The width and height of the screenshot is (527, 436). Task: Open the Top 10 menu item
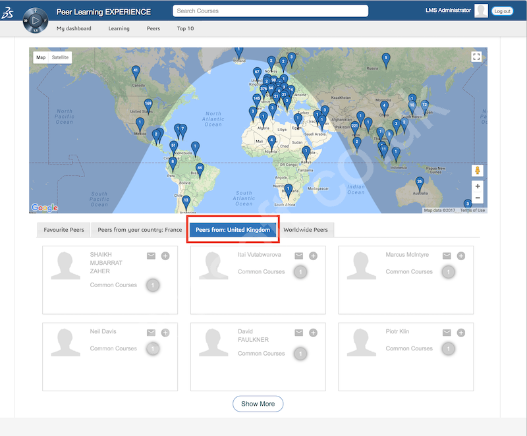186,28
